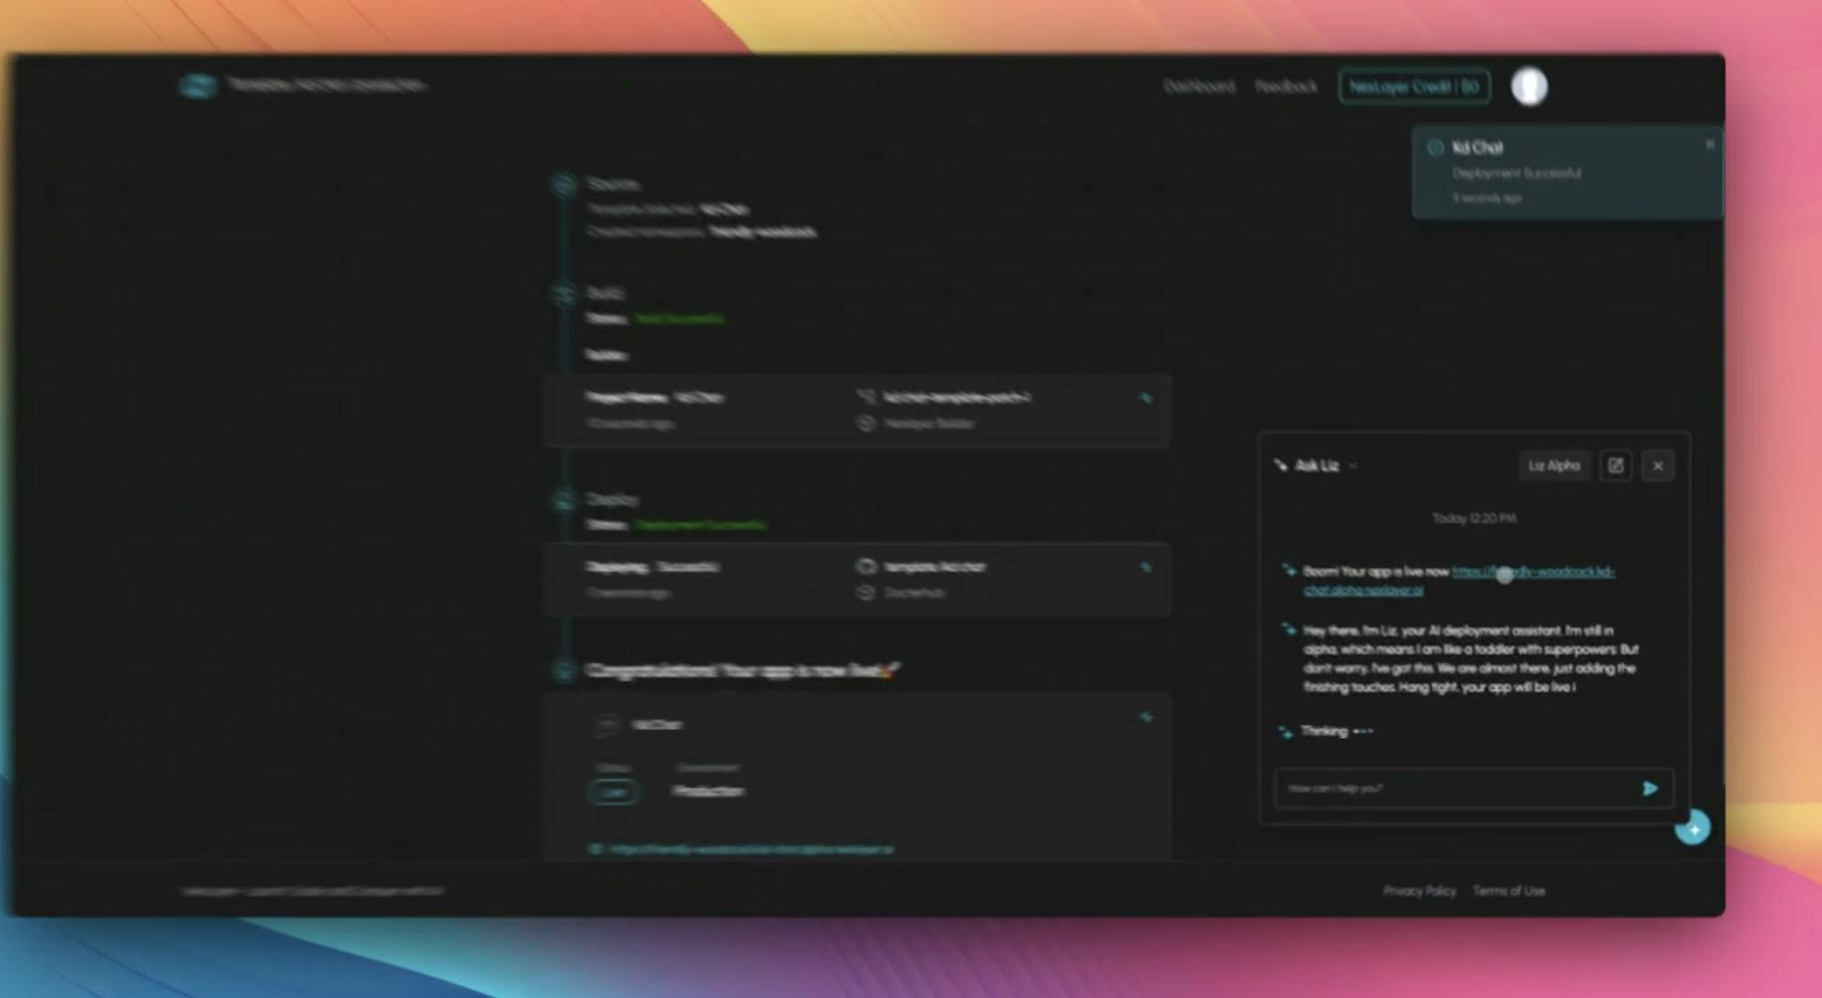The height and width of the screenshot is (998, 1822).
Task: Open the Dashboard page
Action: tap(1199, 87)
